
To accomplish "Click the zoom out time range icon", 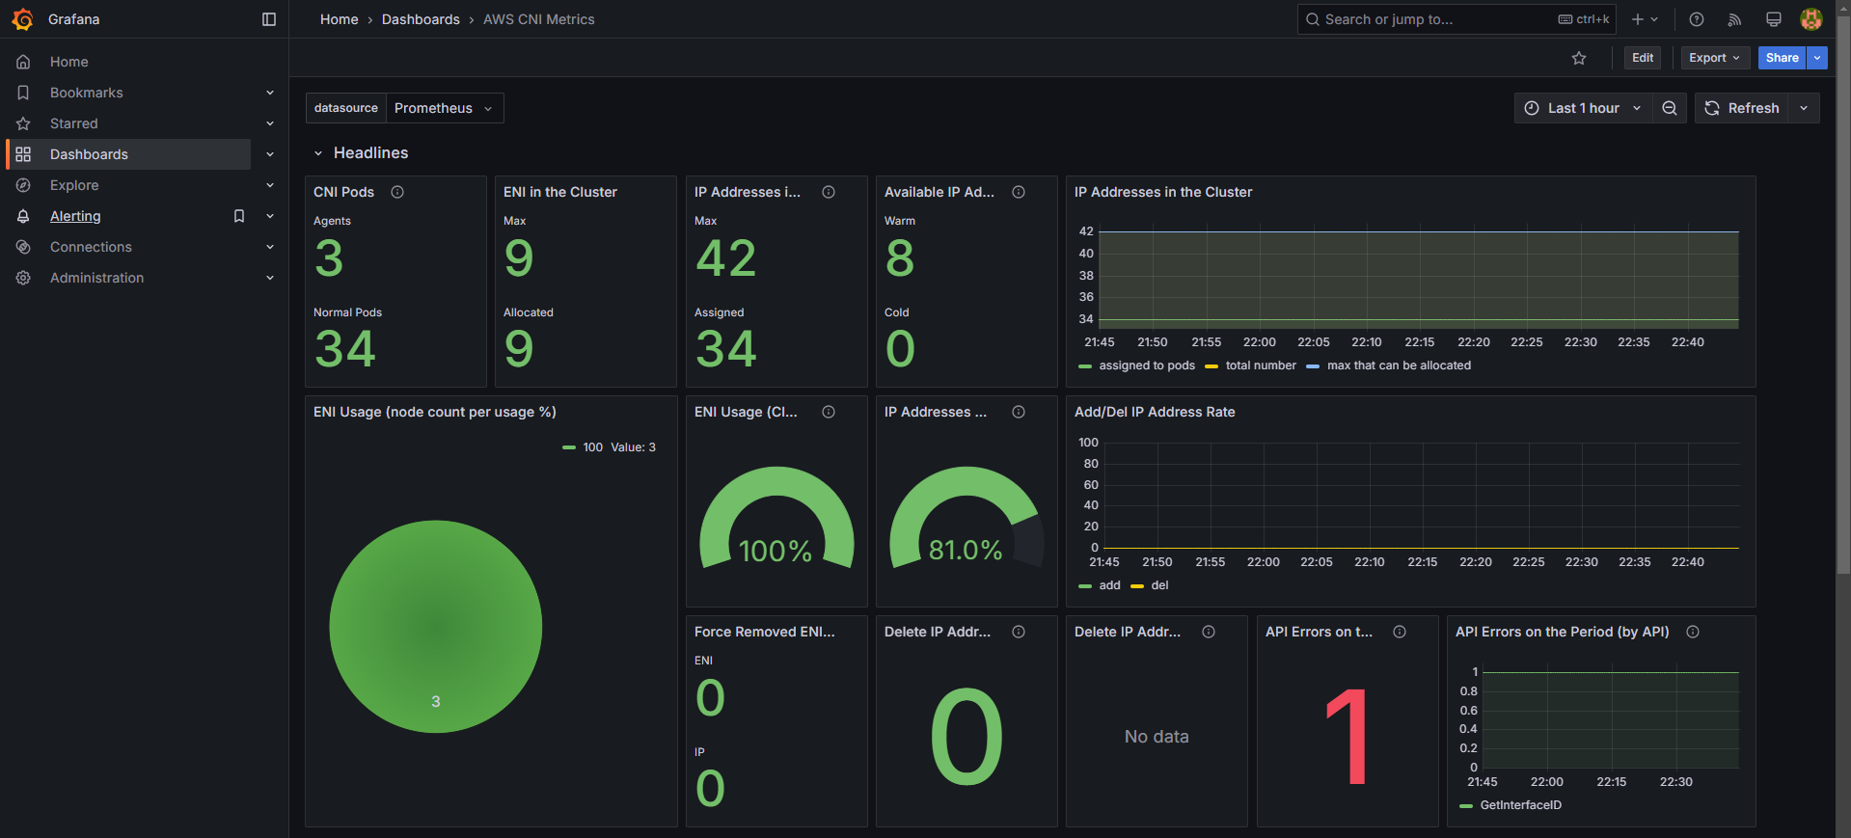I will (x=1670, y=108).
